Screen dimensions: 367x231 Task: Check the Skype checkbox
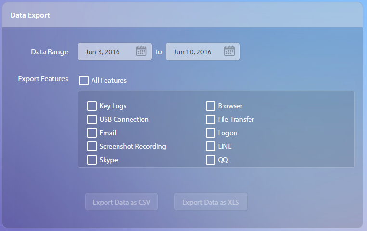(x=92, y=160)
